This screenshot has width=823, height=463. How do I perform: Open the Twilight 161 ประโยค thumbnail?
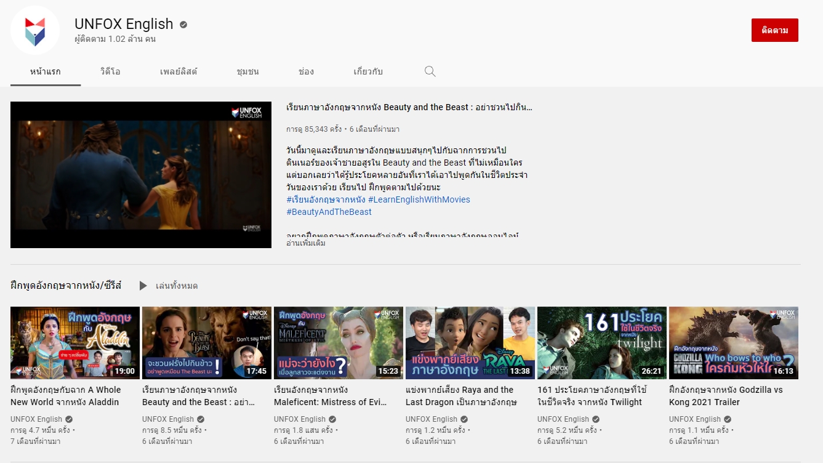click(x=602, y=342)
